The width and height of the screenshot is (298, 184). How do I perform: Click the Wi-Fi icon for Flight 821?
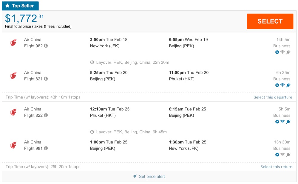tap(282, 85)
